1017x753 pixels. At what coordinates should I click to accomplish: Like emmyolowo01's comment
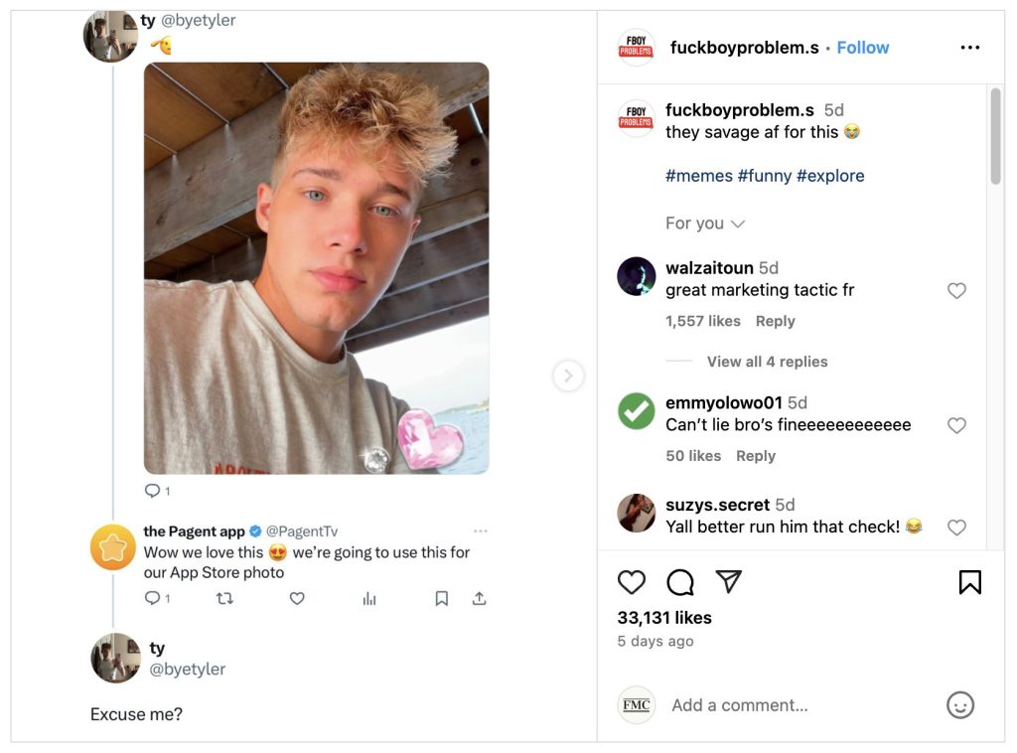click(956, 425)
